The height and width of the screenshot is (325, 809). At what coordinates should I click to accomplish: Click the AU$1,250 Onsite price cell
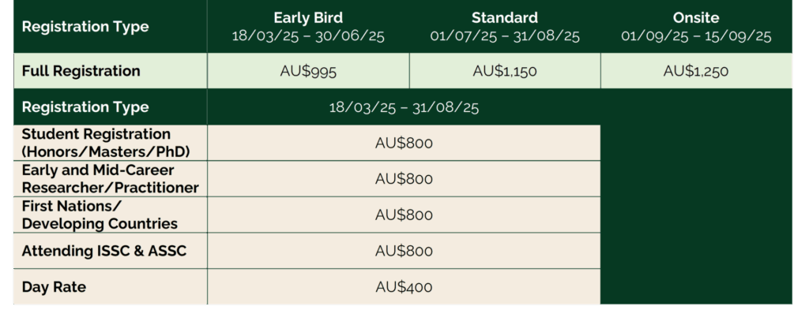[696, 71]
